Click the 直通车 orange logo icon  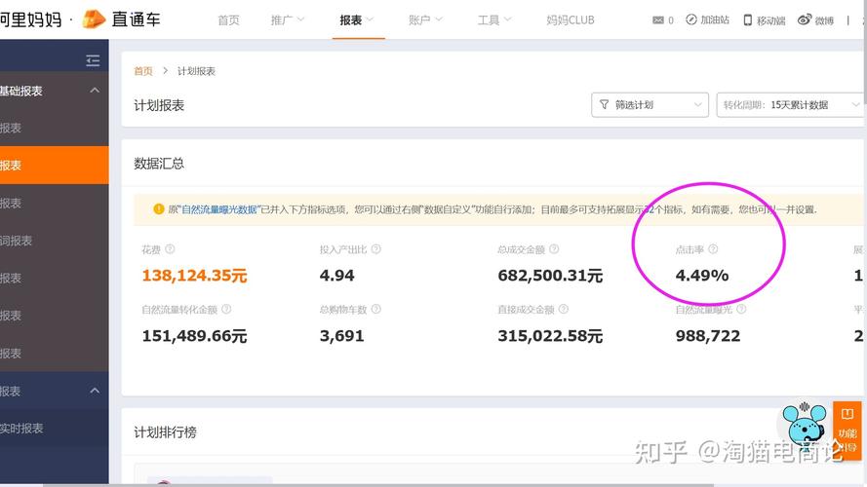coord(94,19)
